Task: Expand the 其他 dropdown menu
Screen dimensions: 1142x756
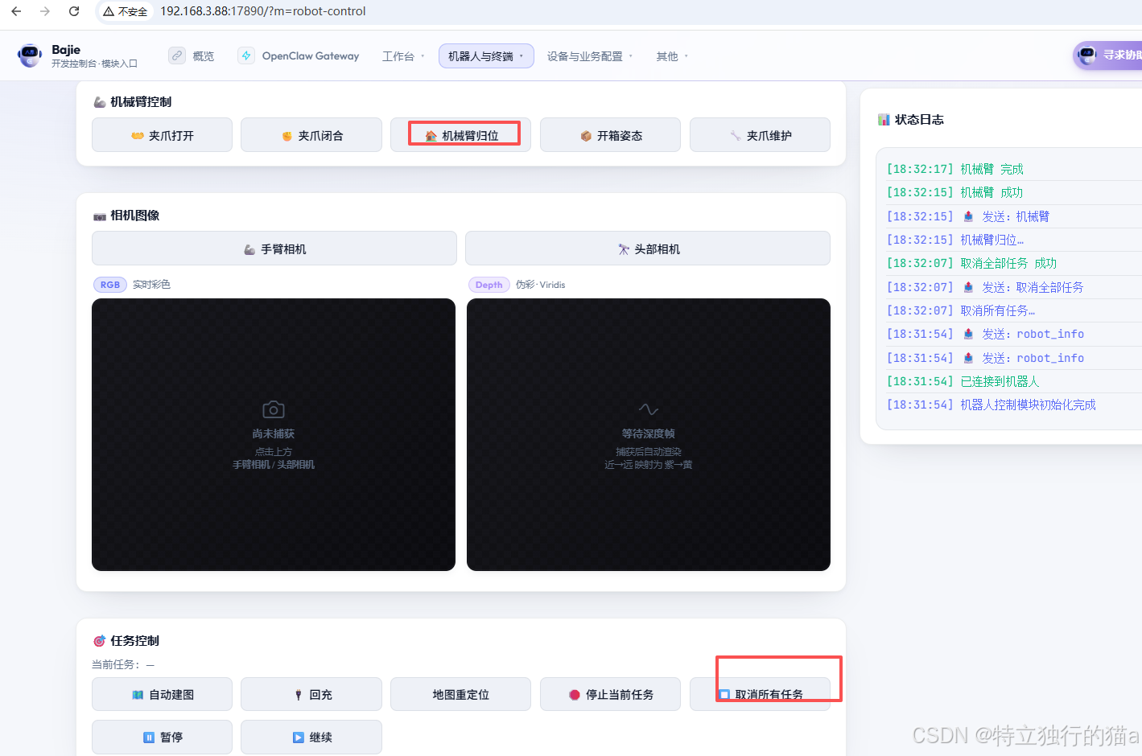Action: 672,56
